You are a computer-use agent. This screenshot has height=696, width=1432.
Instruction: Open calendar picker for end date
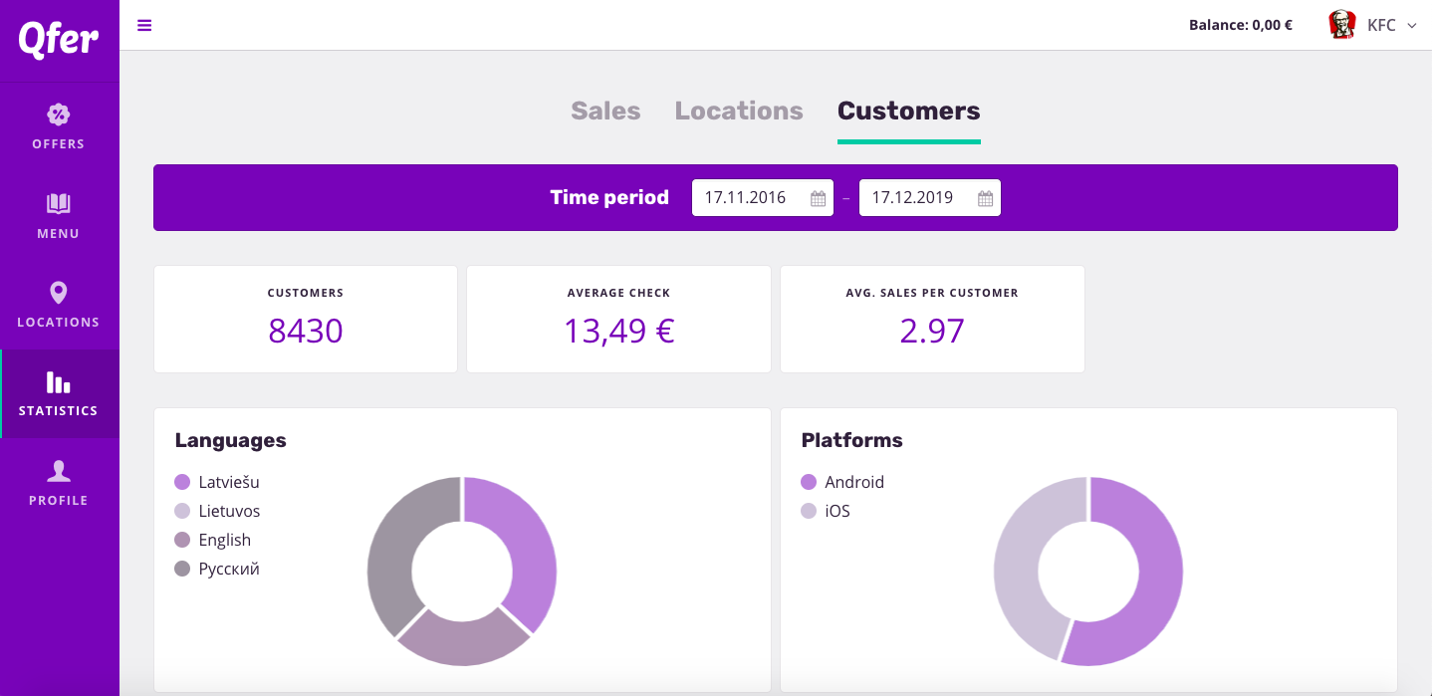[x=985, y=198]
